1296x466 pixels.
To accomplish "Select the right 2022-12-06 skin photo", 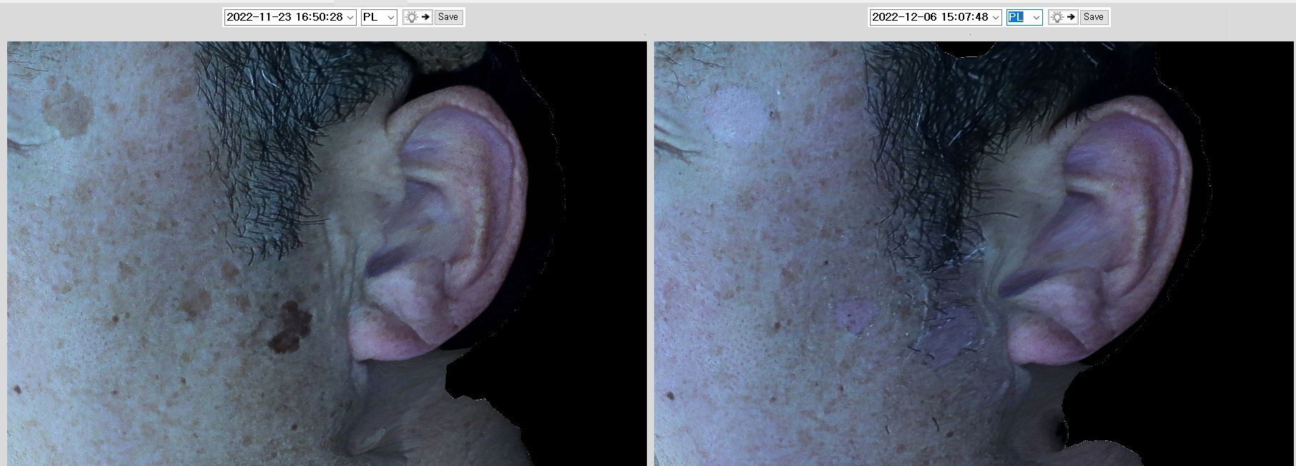I will pos(974,253).
